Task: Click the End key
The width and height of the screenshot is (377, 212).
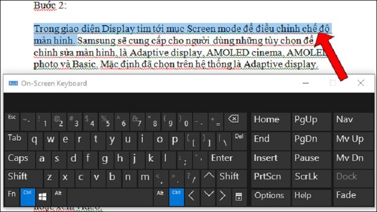Action: (x=271, y=141)
